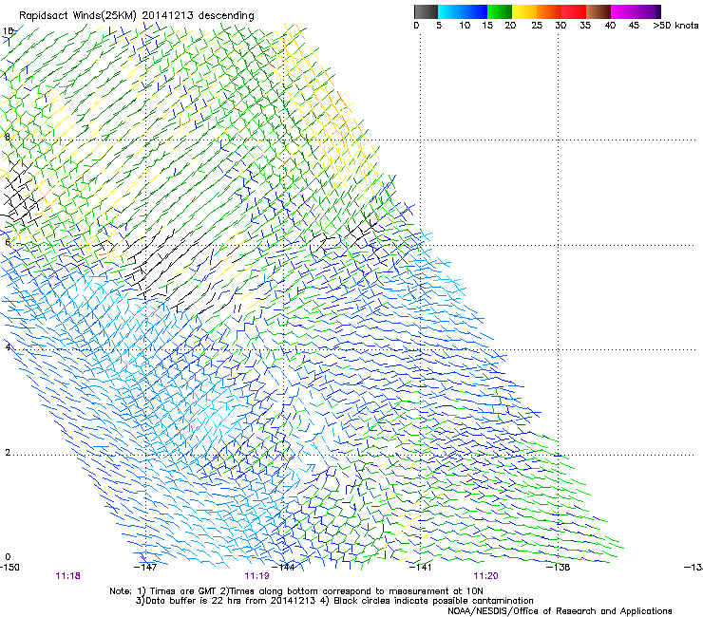Click the longitude label '-138'
The height and width of the screenshot is (617, 703).
pos(559,568)
